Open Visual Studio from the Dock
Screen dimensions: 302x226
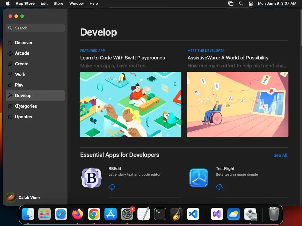point(217,214)
